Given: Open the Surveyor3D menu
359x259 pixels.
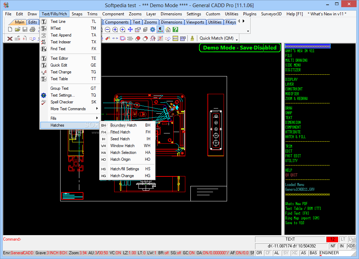Looking at the screenshot, I should 271,14.
